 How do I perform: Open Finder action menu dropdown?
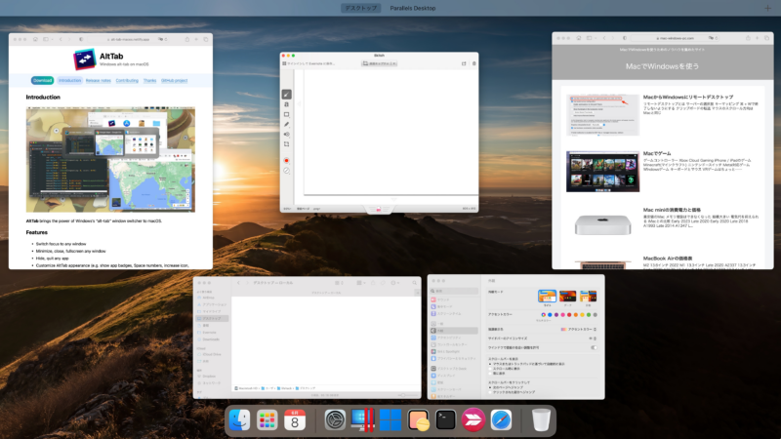point(394,283)
